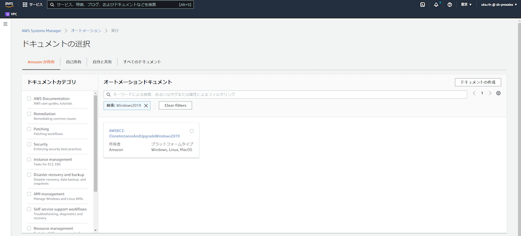Open the AWS home logo

click(x=9, y=5)
